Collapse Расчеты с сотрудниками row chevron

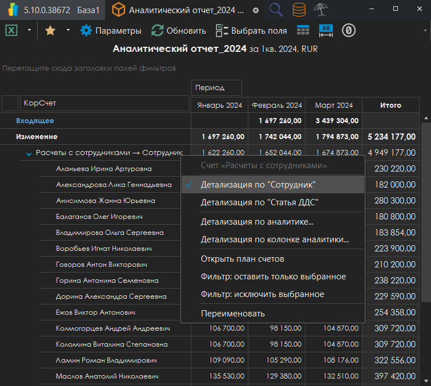(28, 153)
